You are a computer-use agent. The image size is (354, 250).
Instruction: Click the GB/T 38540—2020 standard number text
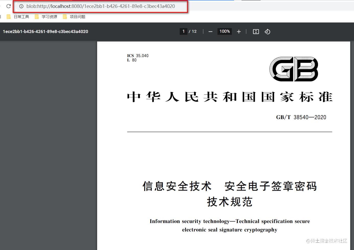[x=301, y=117]
